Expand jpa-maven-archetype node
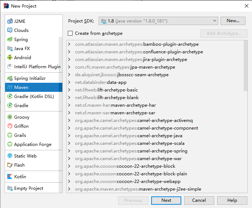 point(69,67)
